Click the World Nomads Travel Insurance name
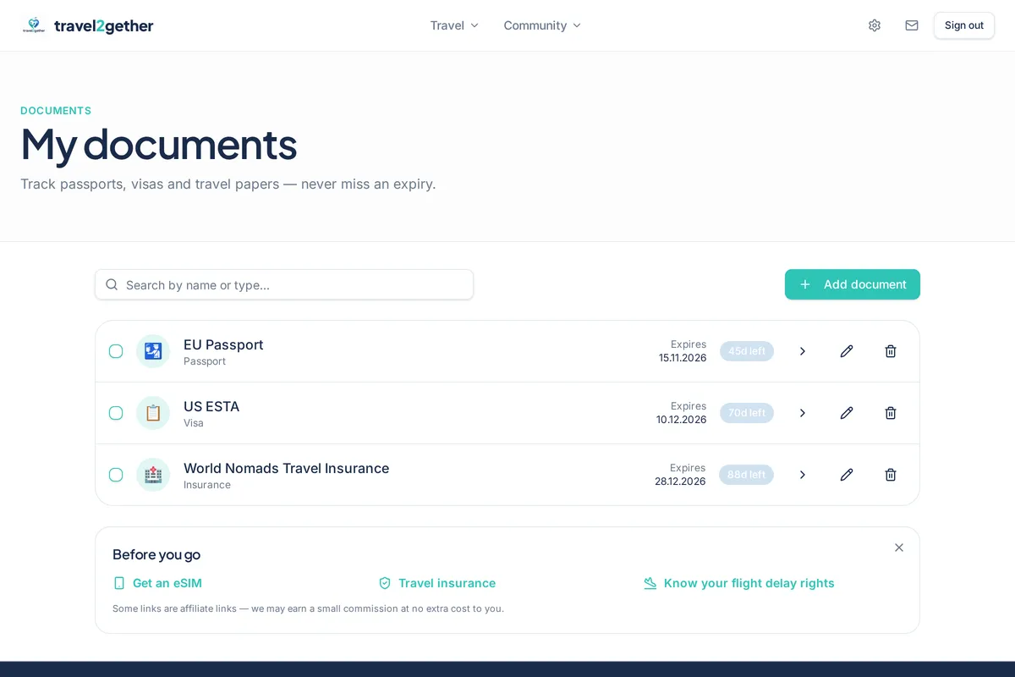The width and height of the screenshot is (1015, 677). [x=287, y=468]
